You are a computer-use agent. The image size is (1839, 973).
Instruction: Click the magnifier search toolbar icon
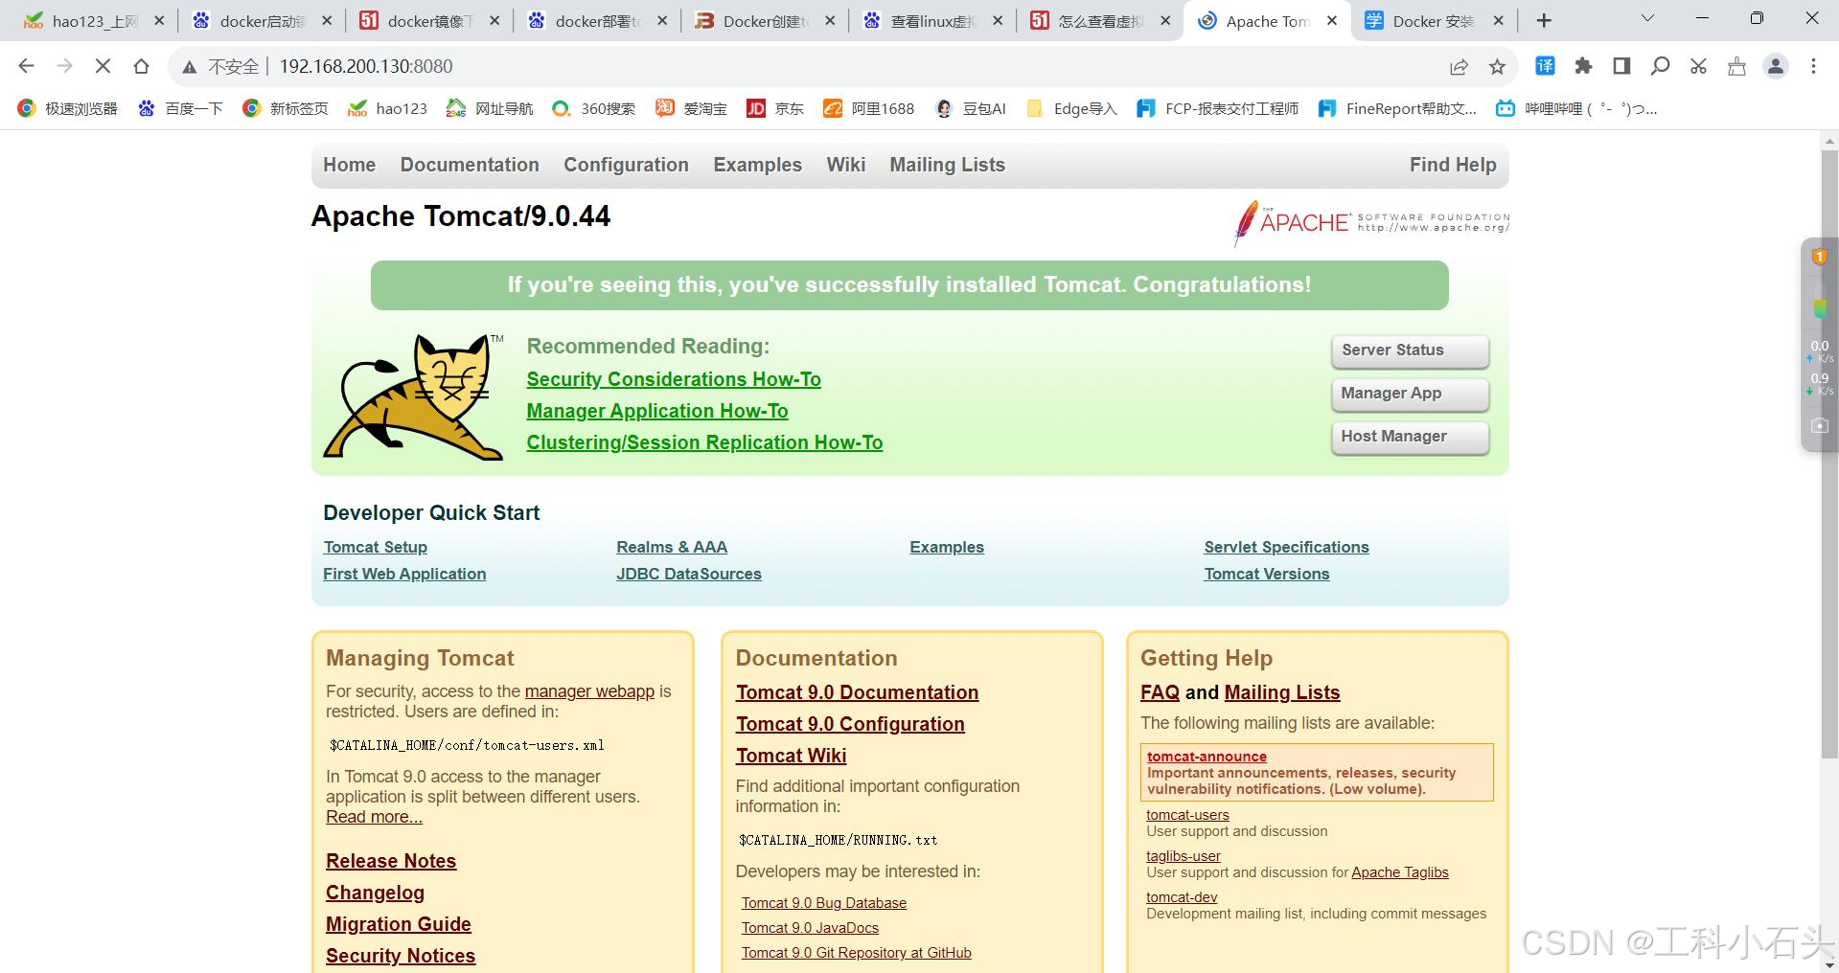pos(1660,66)
